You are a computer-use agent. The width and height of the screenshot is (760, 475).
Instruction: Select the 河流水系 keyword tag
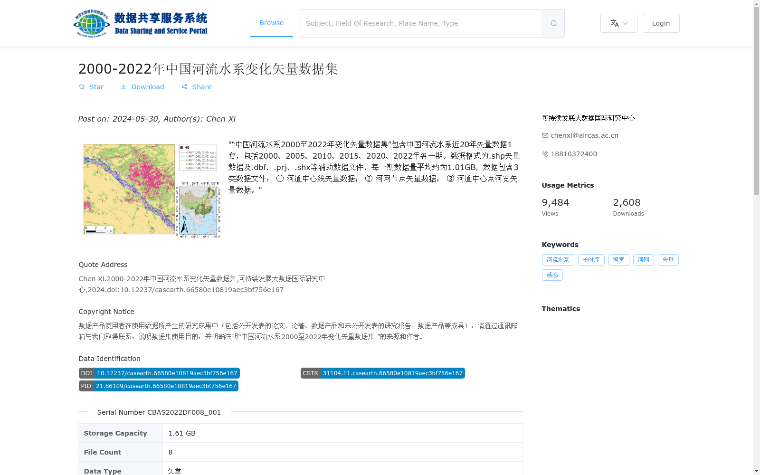coord(558,260)
